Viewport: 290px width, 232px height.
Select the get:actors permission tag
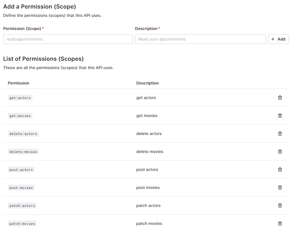click(x=20, y=98)
